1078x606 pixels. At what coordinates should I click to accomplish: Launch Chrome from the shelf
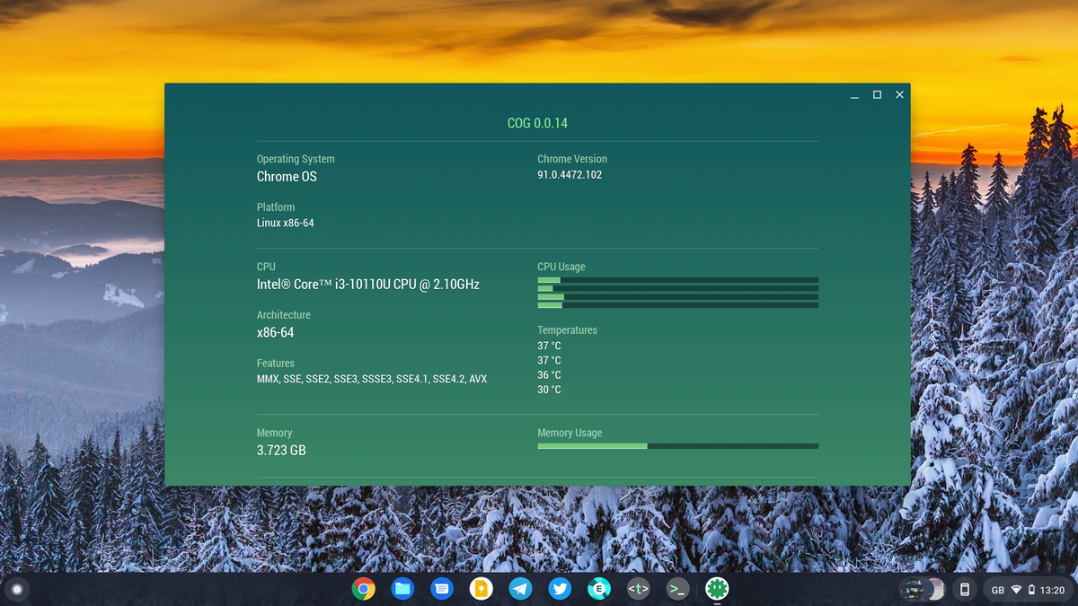[x=364, y=589]
